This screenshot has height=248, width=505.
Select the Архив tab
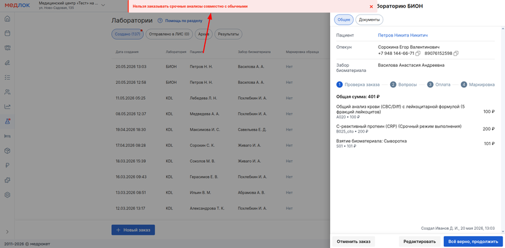click(203, 34)
